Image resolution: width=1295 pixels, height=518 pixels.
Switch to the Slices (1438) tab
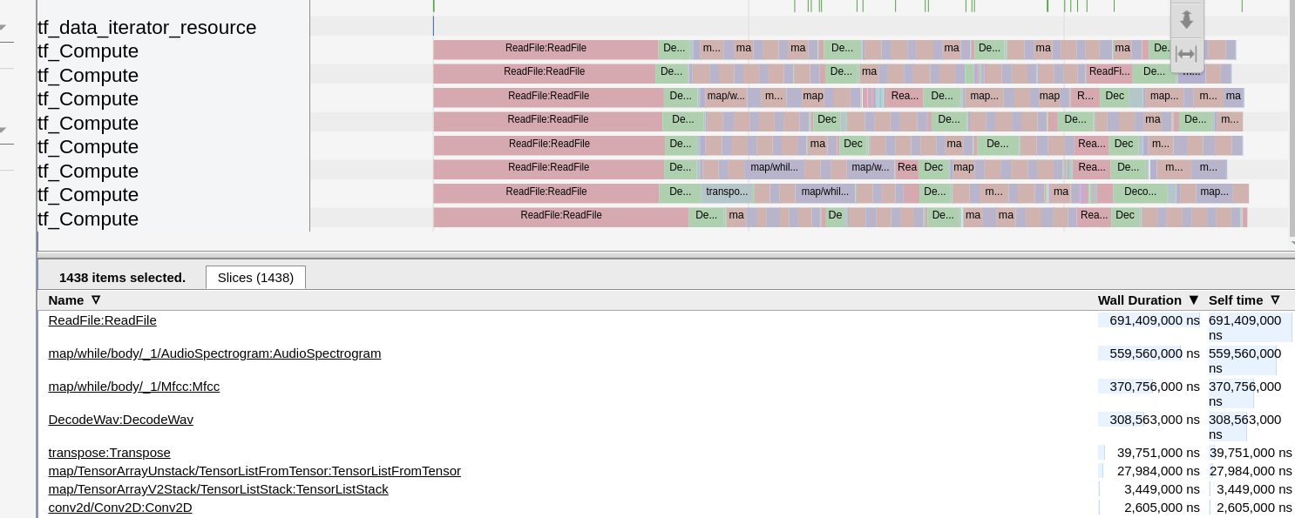point(255,278)
